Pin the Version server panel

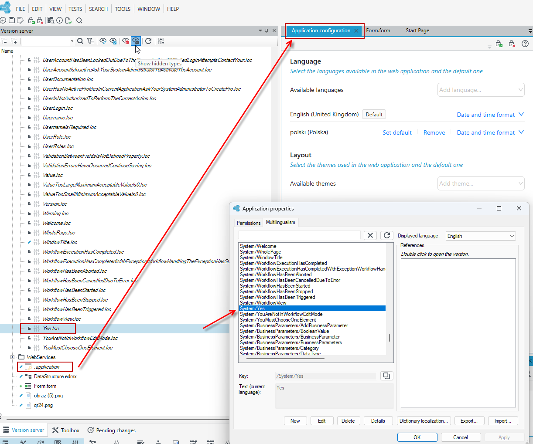click(267, 31)
